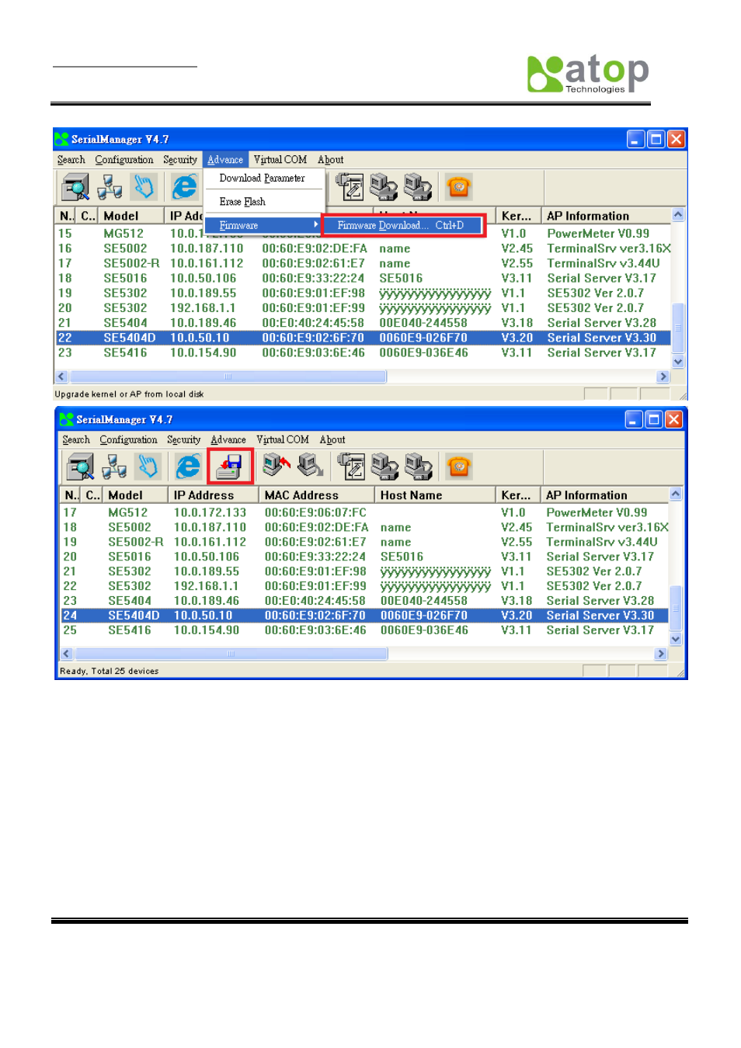
Task: Open the Security menu in lower window
Action: [x=184, y=440]
